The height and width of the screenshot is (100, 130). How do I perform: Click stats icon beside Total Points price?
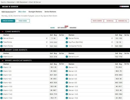47,42
